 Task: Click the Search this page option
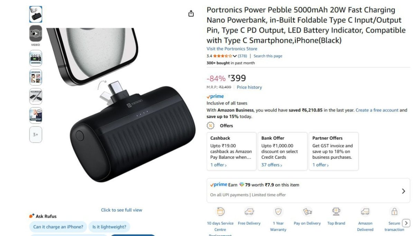click(x=268, y=56)
